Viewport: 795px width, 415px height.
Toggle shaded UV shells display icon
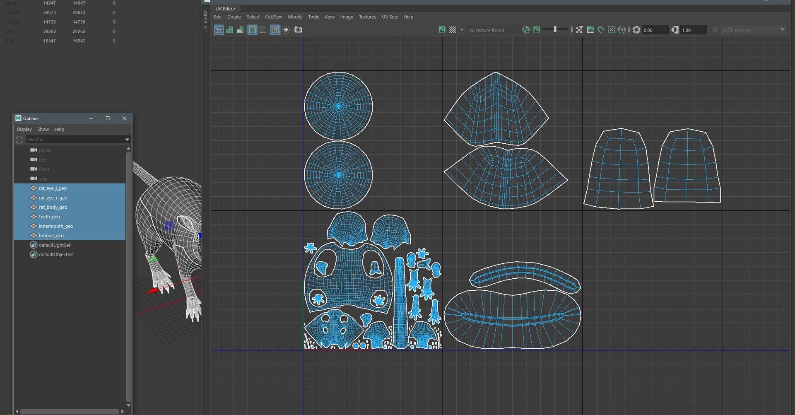click(x=229, y=30)
